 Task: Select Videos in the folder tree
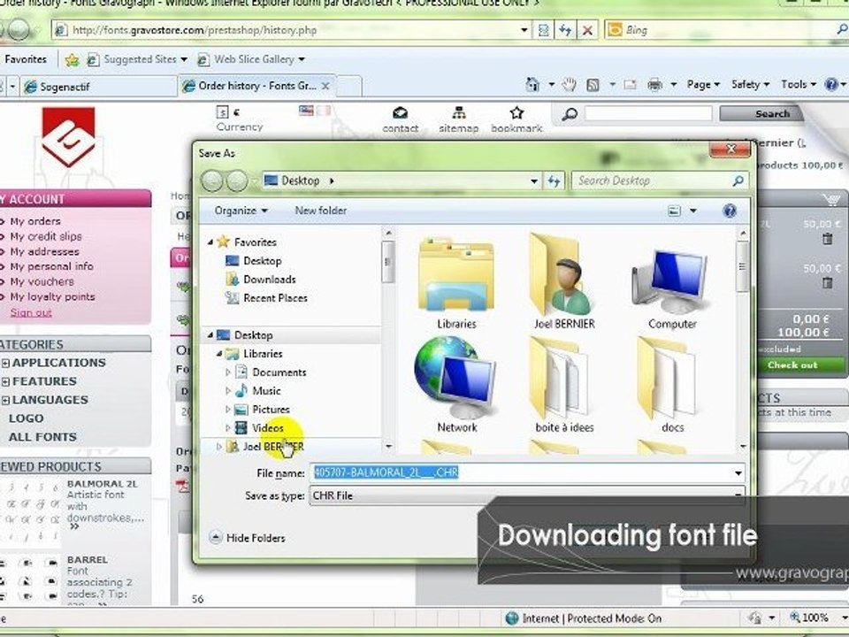[x=267, y=428]
